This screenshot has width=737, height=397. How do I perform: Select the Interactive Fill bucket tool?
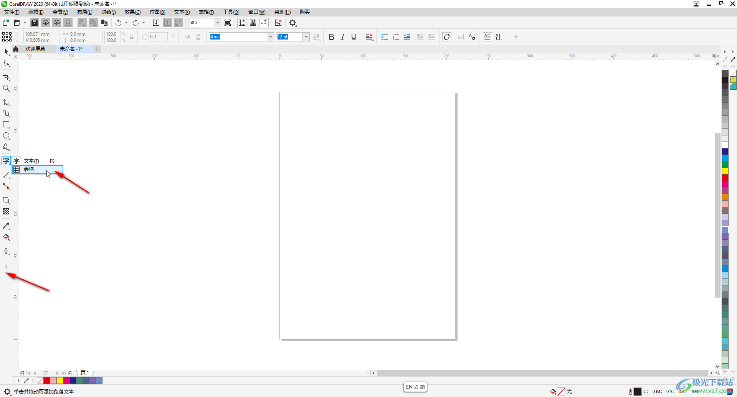(6, 237)
